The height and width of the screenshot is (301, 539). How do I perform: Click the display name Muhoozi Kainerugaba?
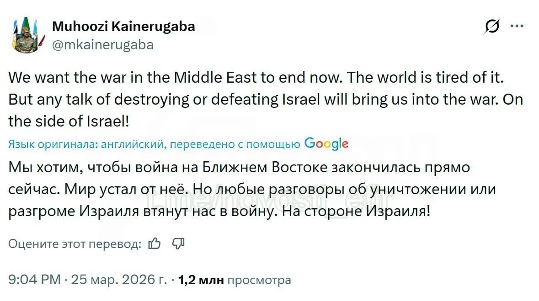tap(123, 26)
